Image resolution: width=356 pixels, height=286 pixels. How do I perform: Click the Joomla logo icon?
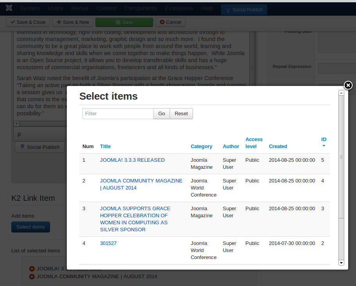pyautogui.click(x=9, y=8)
